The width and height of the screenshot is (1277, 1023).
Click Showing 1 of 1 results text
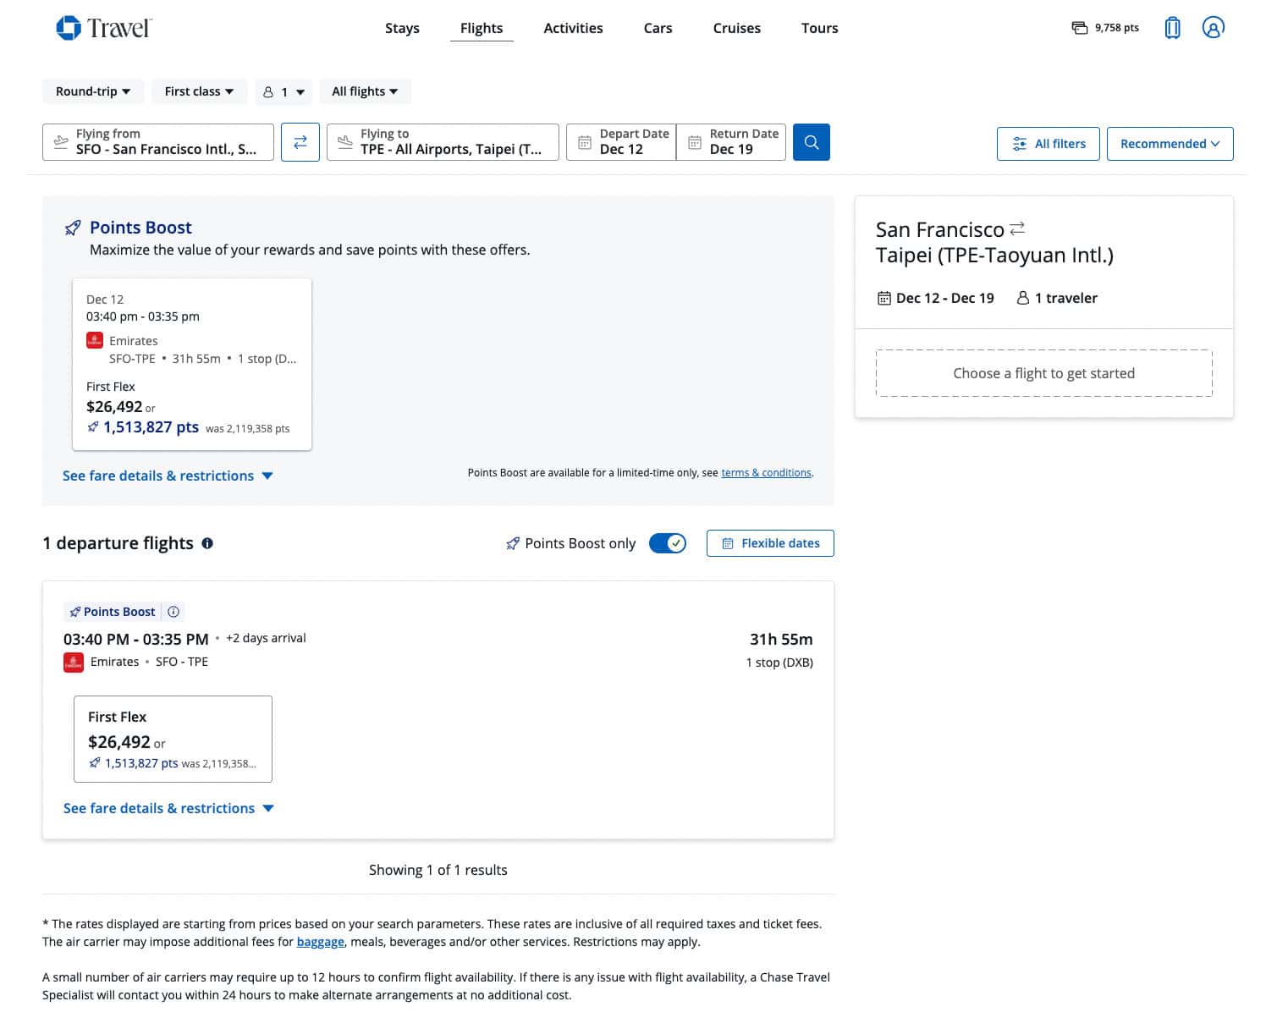click(x=438, y=870)
